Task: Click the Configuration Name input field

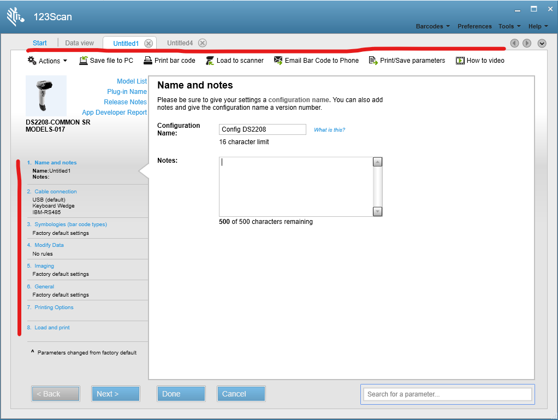Action: click(x=262, y=129)
